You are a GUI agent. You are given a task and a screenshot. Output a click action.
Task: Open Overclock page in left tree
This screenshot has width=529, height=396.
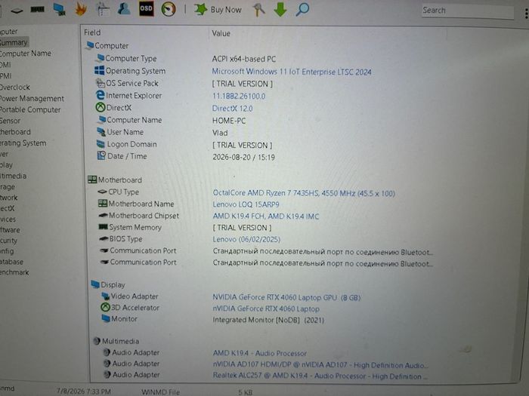coord(15,87)
